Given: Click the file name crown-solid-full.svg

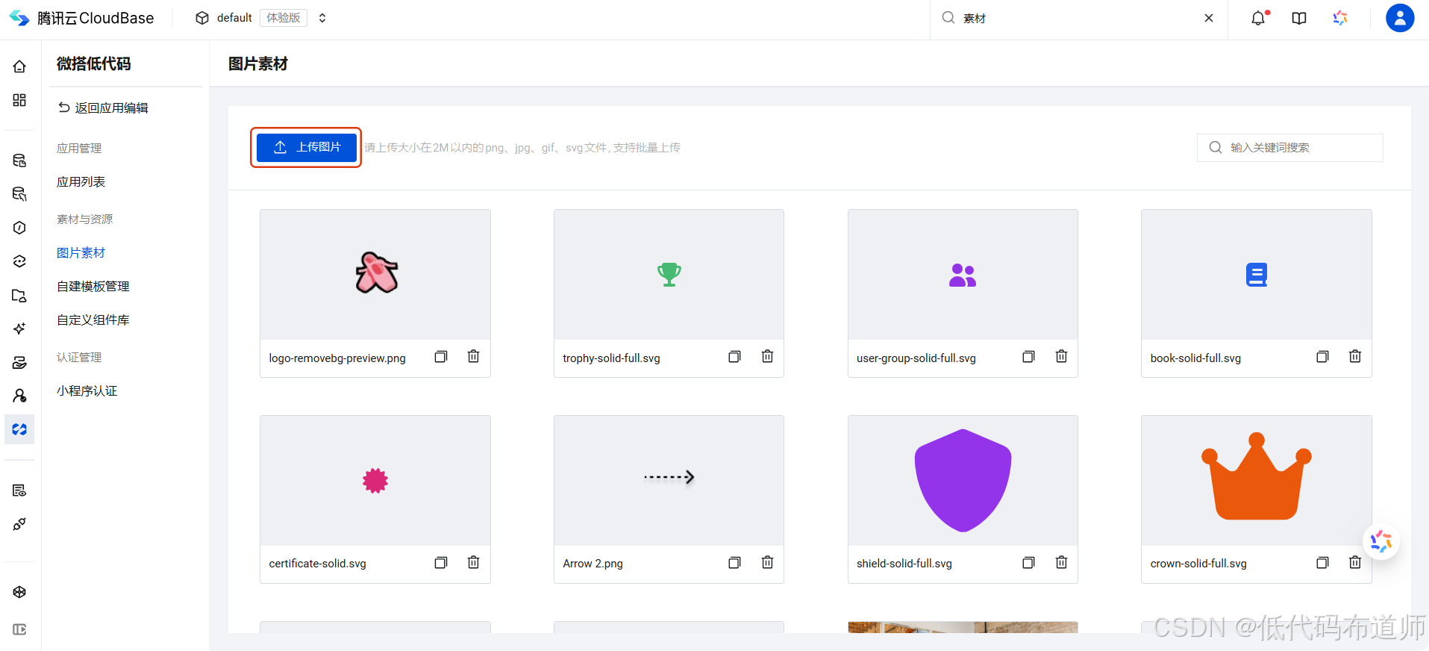Looking at the screenshot, I should 1198,564.
